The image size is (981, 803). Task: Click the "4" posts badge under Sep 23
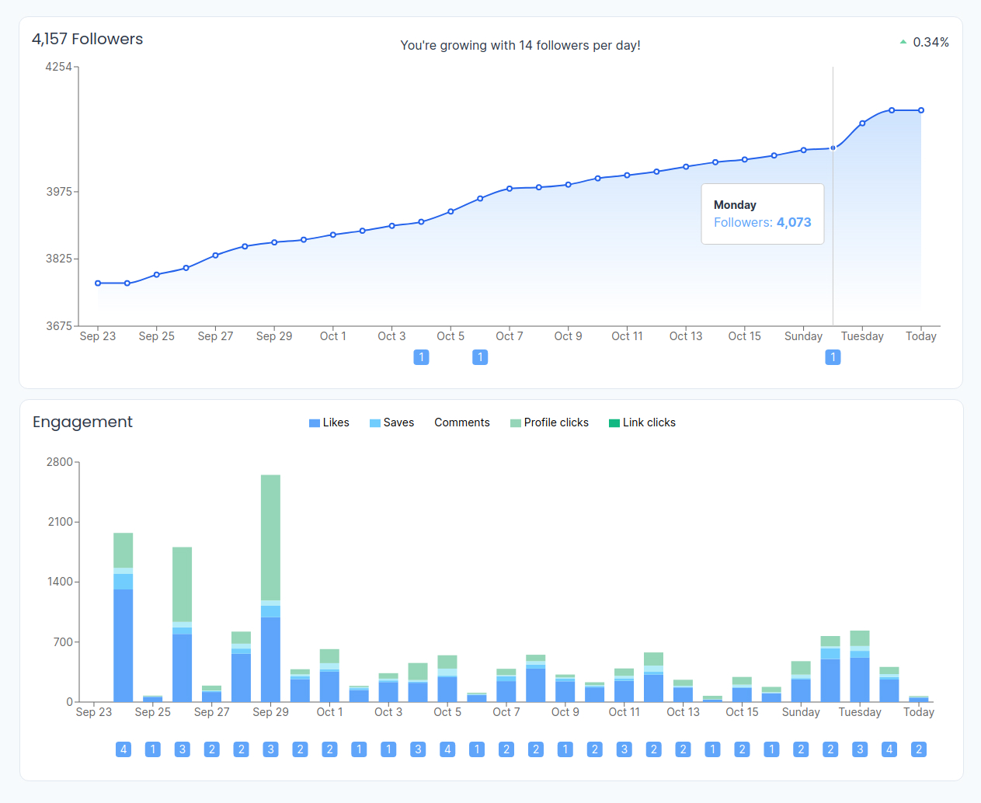(123, 749)
